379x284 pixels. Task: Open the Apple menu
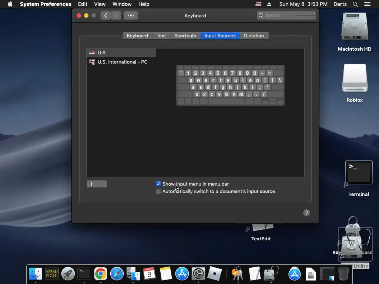point(10,4)
